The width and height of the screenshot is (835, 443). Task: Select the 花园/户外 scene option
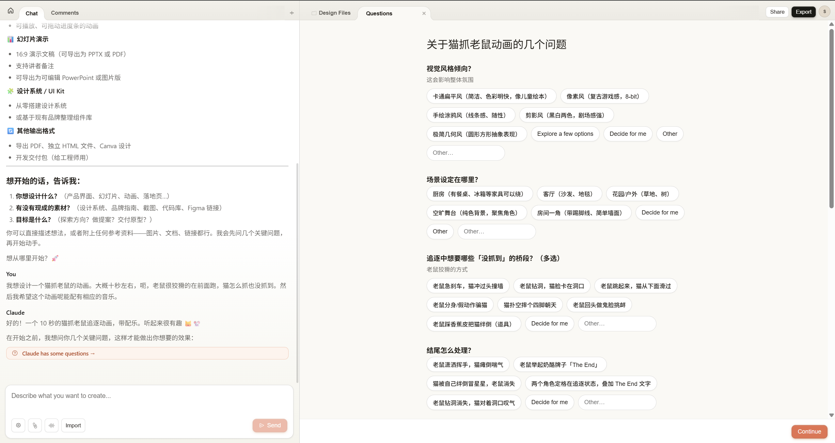(x=642, y=194)
